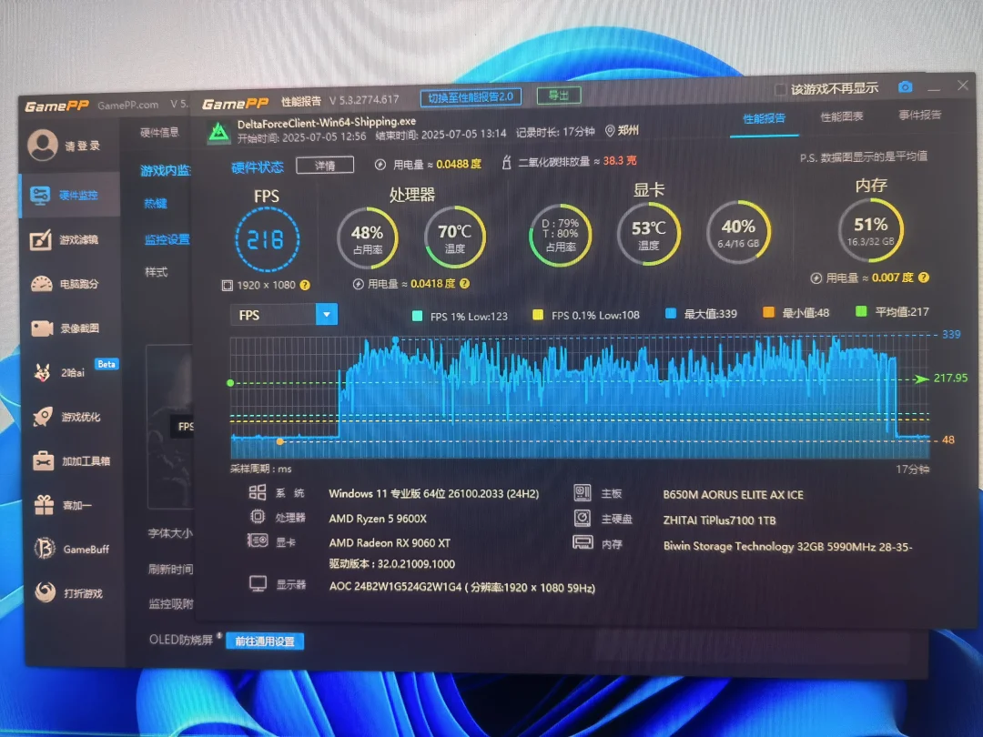Click 切换至性能报告2.0 button
This screenshot has height=737, width=983.
(x=471, y=97)
